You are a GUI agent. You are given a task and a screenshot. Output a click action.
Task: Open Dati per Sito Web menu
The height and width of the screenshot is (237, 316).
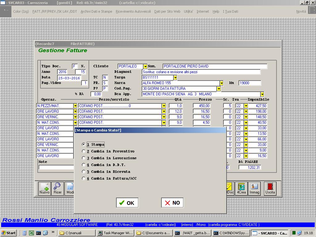167,11
